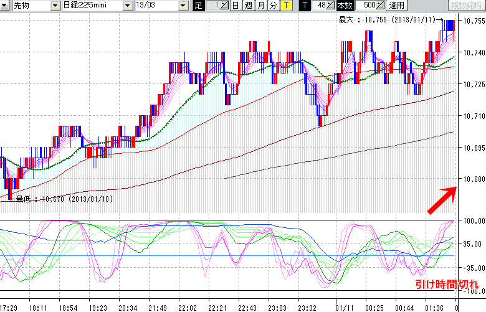Select the 日 (daily) timeframe button
The height and width of the screenshot is (312, 486).
[x=235, y=6]
